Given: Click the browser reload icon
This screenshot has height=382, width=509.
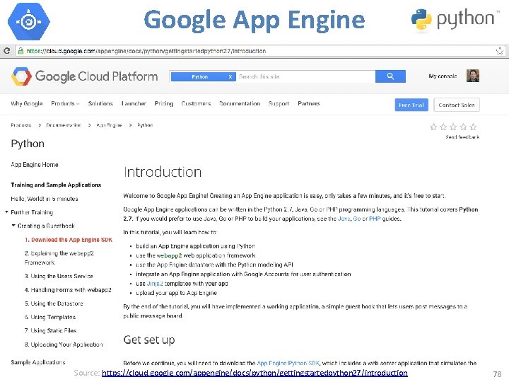Looking at the screenshot, I should point(6,51).
